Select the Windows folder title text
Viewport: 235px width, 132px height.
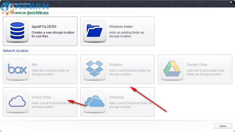(121, 27)
